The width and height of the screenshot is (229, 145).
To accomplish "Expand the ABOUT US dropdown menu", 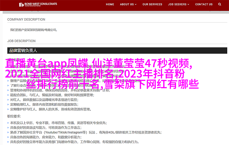I will coord(128,4).
